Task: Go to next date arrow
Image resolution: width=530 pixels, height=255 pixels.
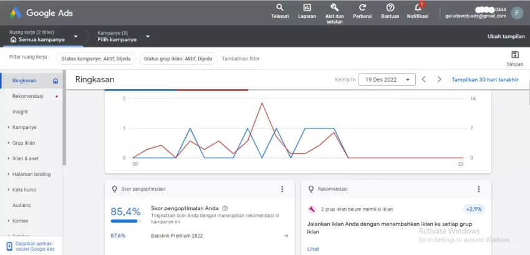Action: click(439, 79)
